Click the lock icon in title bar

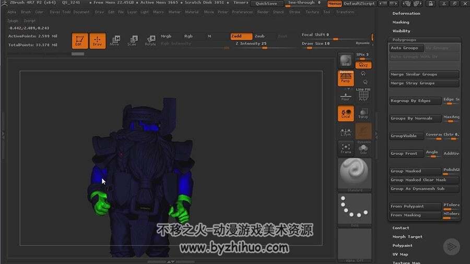(430, 3)
